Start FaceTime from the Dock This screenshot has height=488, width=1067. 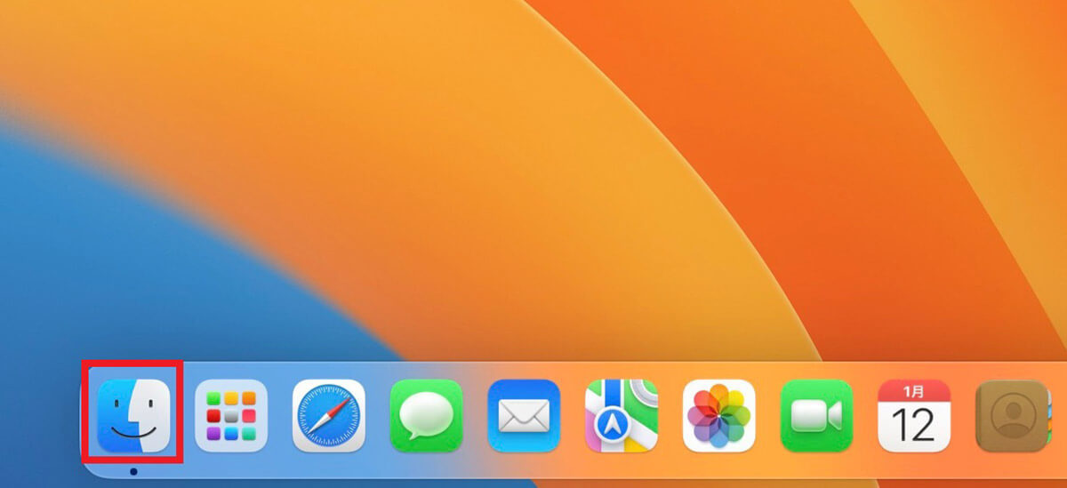(816, 416)
